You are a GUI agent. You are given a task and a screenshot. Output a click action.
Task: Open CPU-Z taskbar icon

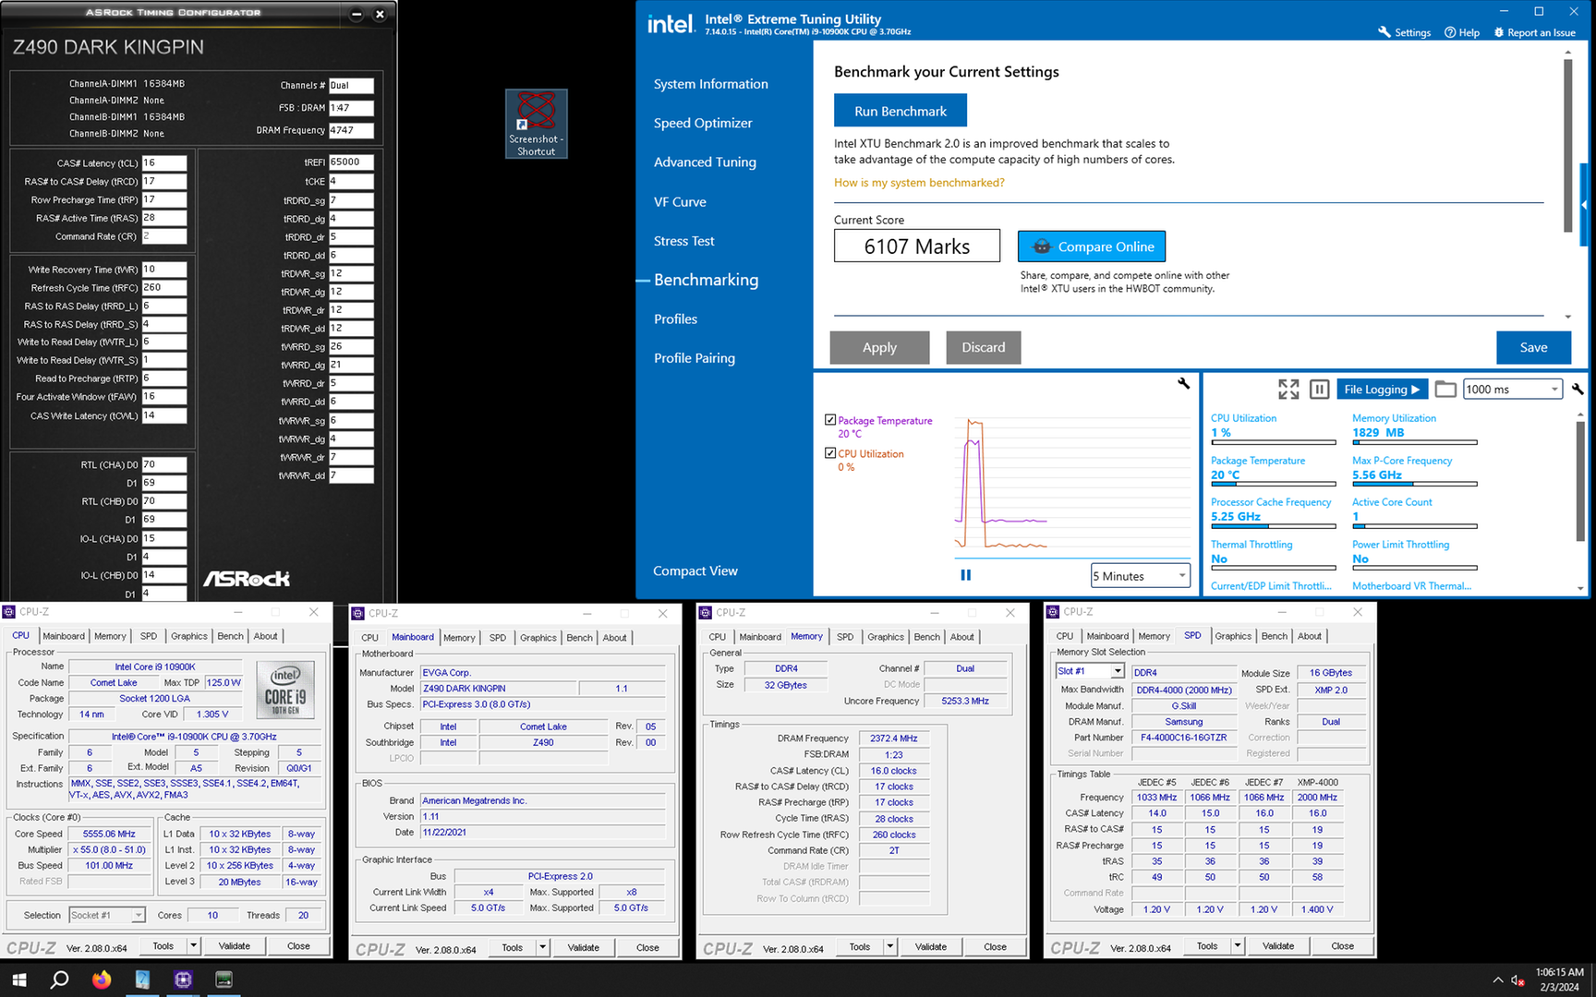click(183, 979)
